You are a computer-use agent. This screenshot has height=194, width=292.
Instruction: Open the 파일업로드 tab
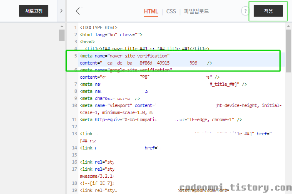(196, 11)
